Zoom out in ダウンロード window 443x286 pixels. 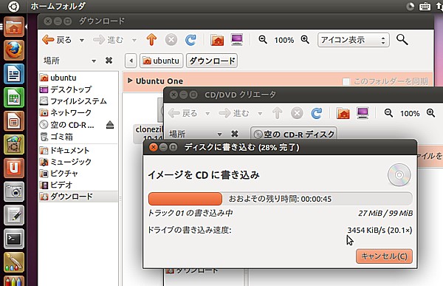(x=263, y=40)
